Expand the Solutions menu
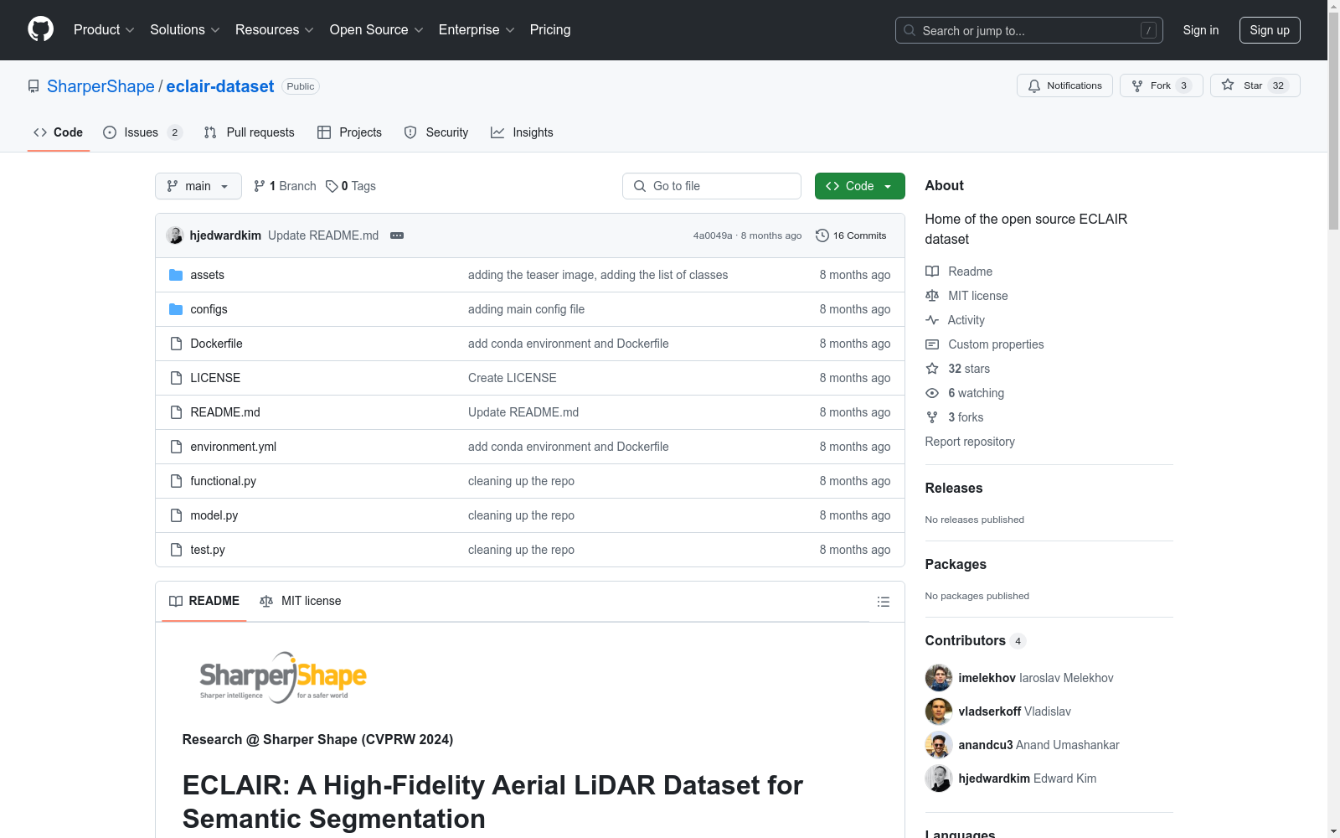This screenshot has width=1340, height=838. coord(185,30)
